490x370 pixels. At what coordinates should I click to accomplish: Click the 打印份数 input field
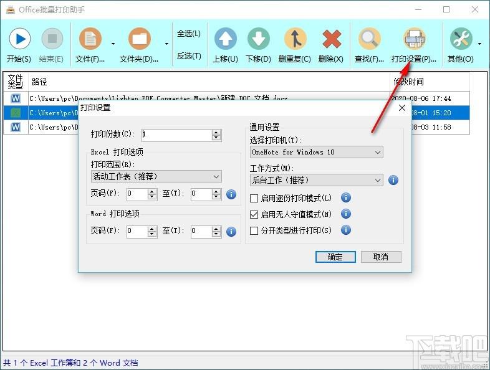(177, 135)
